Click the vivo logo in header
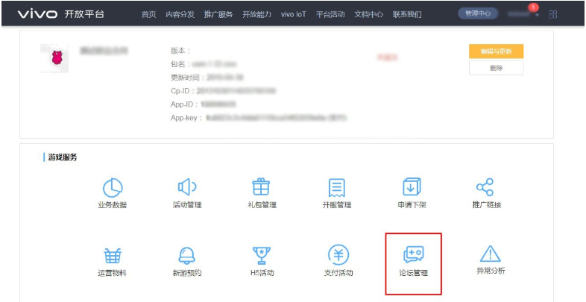 click(38, 14)
